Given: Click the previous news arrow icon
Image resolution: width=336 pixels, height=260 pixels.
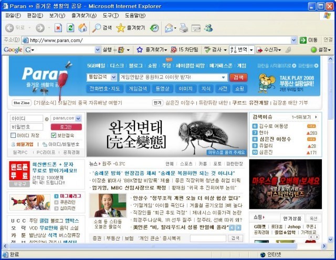Looking at the screenshot, I should pos(232,227).
